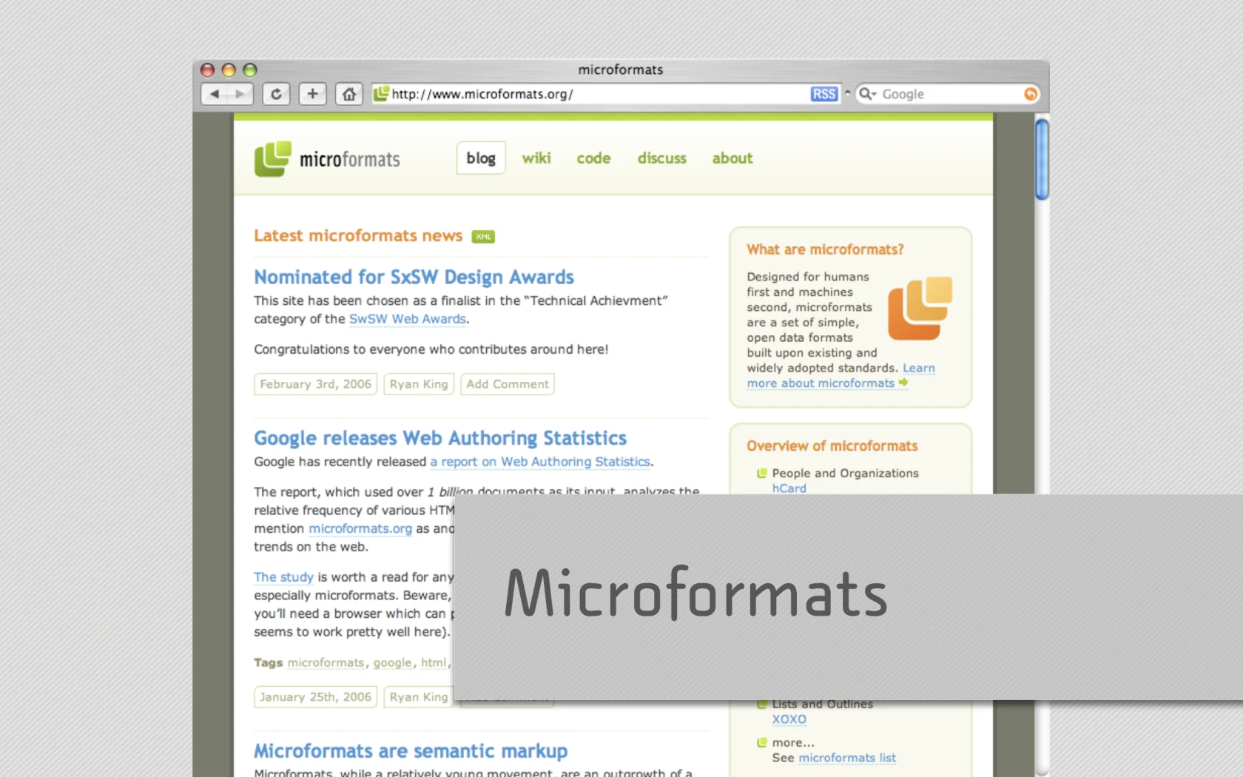
Task: Open the Google search magnifier dropdown
Action: [x=867, y=94]
